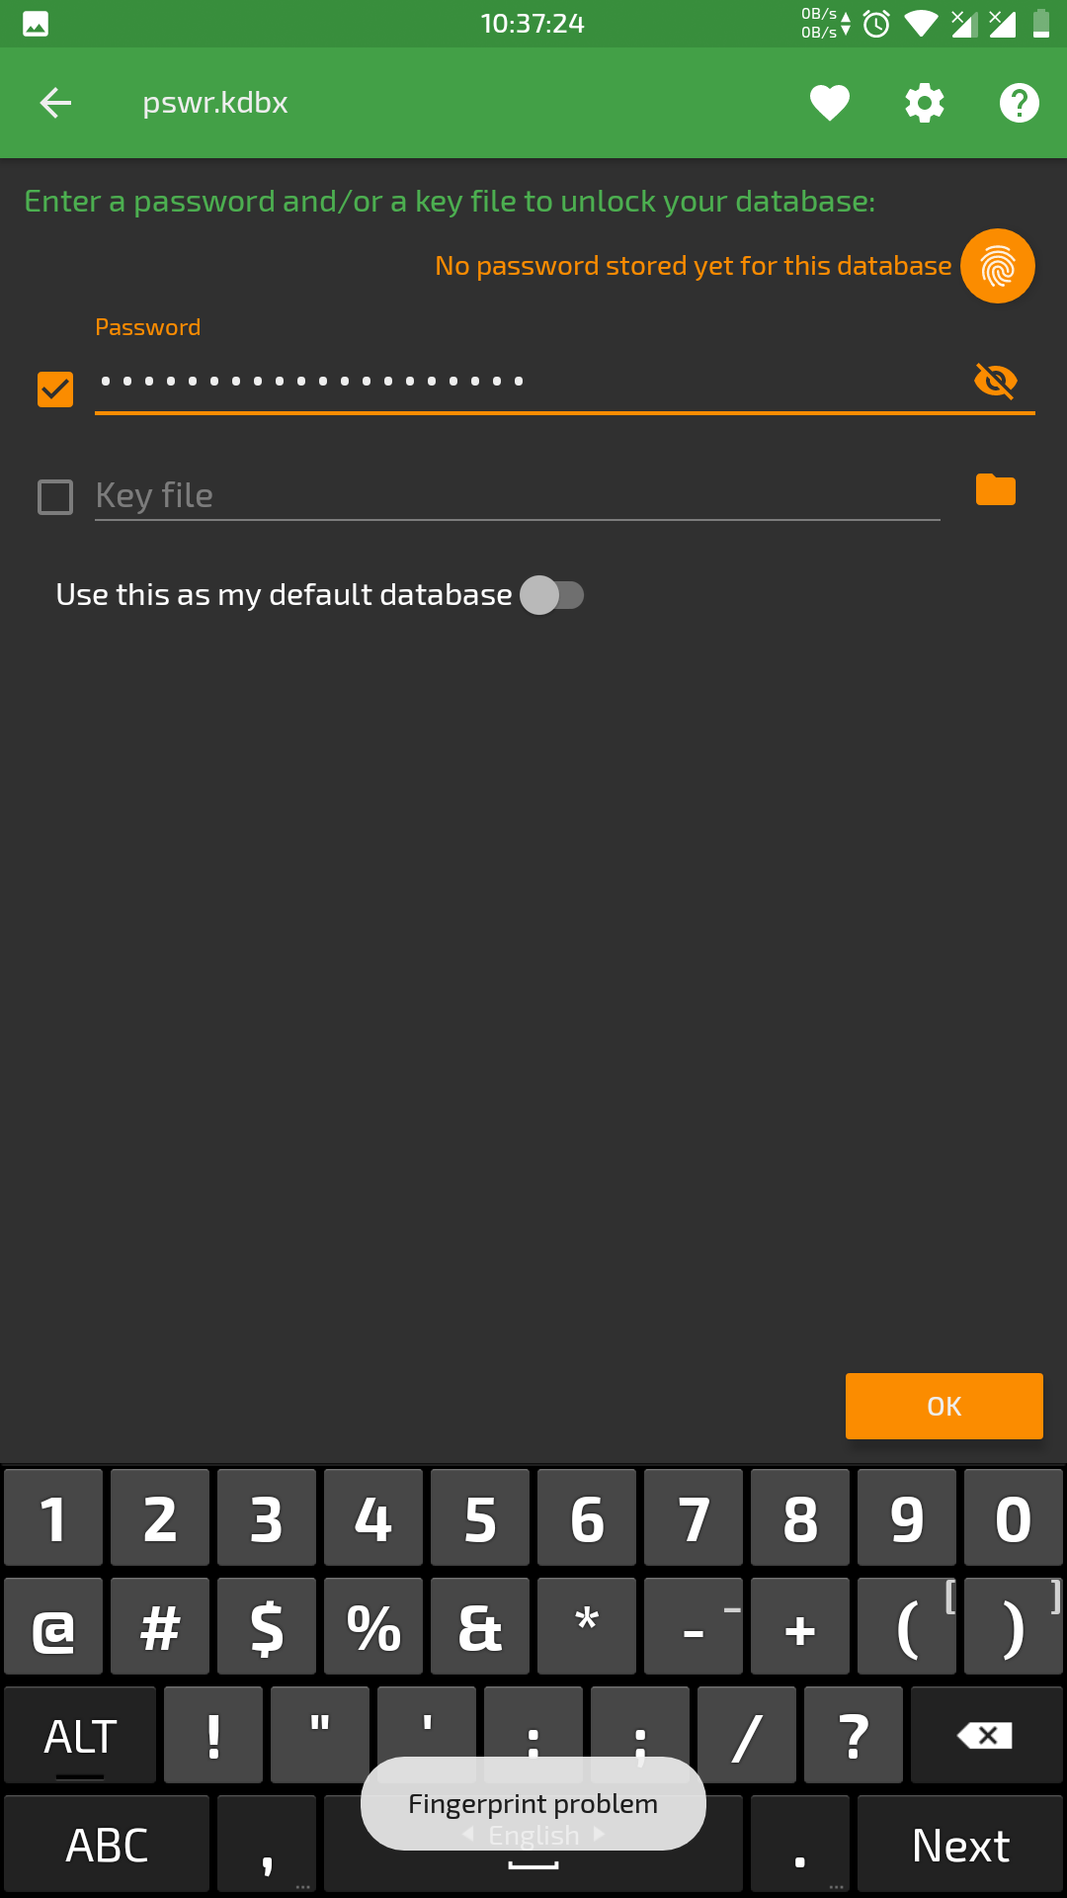Tap the Wi-Fi status bar icon

pos(921,24)
